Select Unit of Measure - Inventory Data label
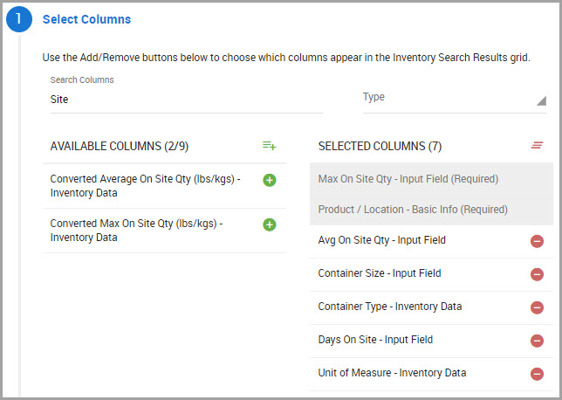The width and height of the screenshot is (562, 400). [392, 373]
